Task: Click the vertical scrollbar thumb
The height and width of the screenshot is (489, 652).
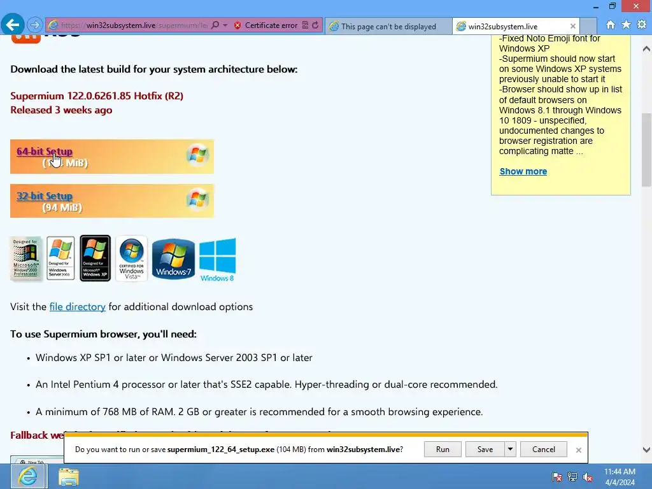Action: coord(646,150)
